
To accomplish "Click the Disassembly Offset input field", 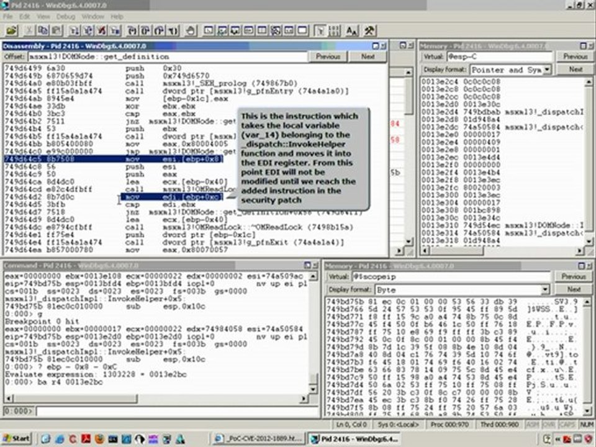I will (167, 56).
